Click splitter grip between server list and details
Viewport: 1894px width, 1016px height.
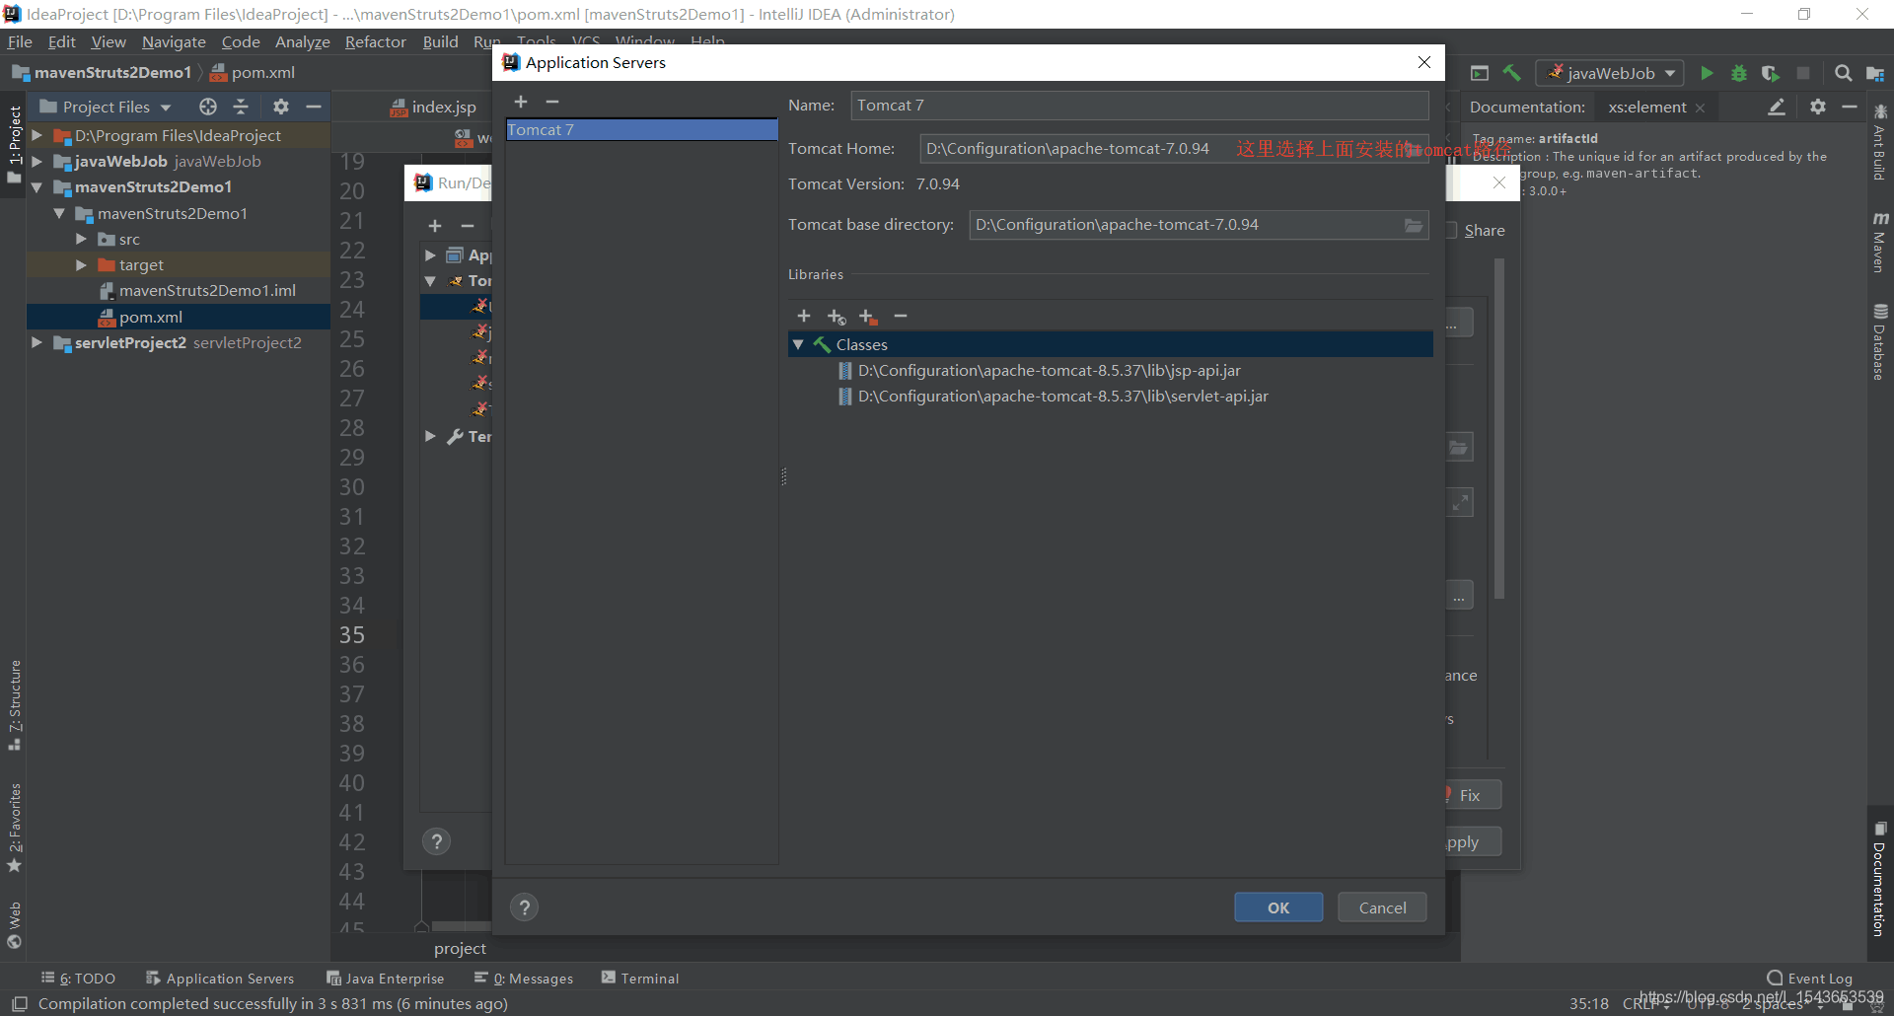783,476
